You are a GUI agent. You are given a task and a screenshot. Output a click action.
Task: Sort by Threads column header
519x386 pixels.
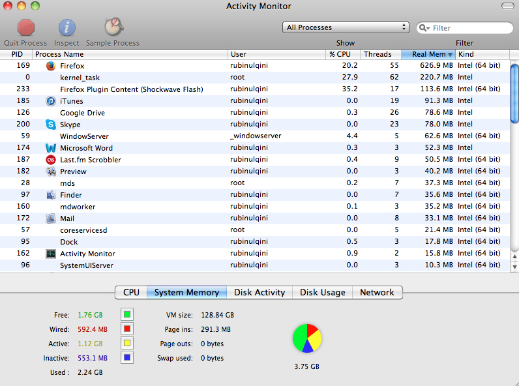(381, 54)
